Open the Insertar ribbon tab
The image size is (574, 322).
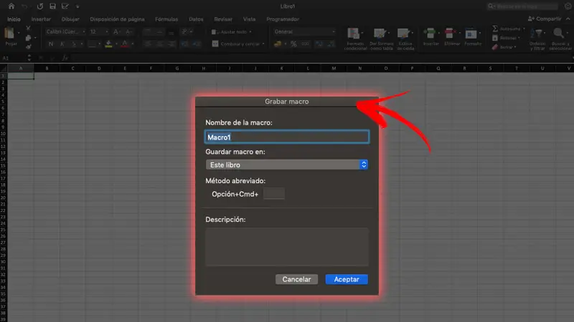(41, 19)
